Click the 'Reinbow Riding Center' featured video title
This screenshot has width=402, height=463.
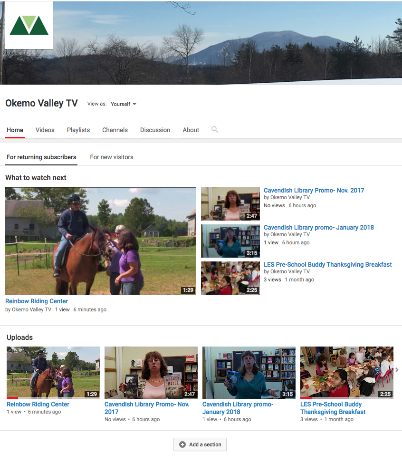[x=37, y=301]
